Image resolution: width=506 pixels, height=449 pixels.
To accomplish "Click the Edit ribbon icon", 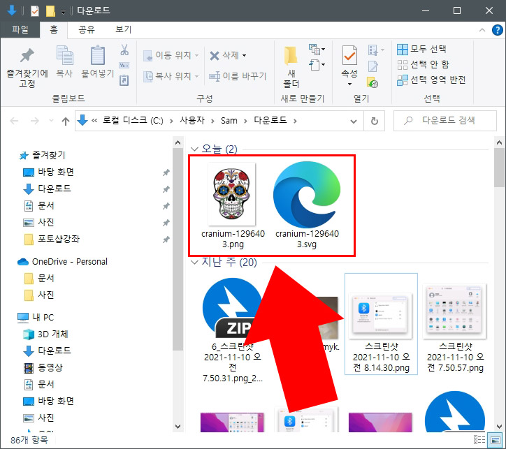I will [x=373, y=66].
